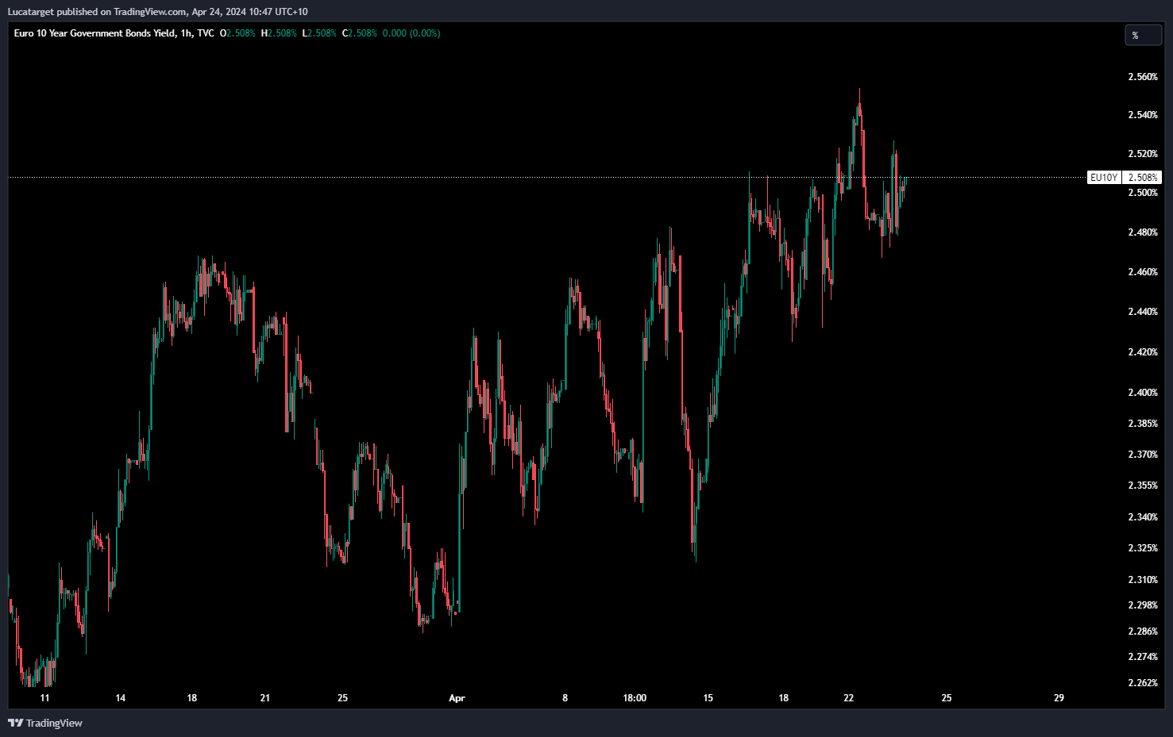
Task: Click the 2.560% level on price scale
Action: point(1143,77)
